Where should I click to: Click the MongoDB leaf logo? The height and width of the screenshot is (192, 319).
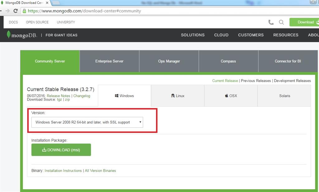pyautogui.click(x=8, y=35)
